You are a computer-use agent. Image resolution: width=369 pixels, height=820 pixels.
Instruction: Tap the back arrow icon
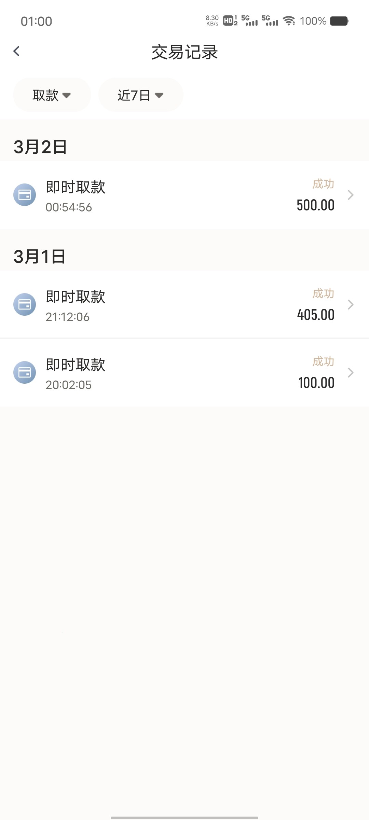click(x=16, y=51)
